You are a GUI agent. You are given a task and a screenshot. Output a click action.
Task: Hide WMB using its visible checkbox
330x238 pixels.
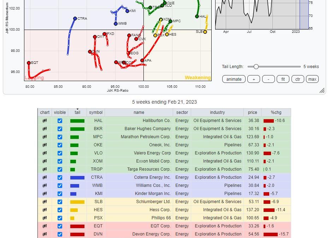click(x=60, y=185)
